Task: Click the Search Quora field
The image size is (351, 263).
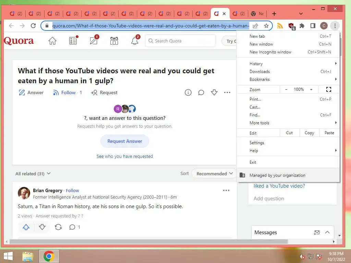Action: click(180, 41)
